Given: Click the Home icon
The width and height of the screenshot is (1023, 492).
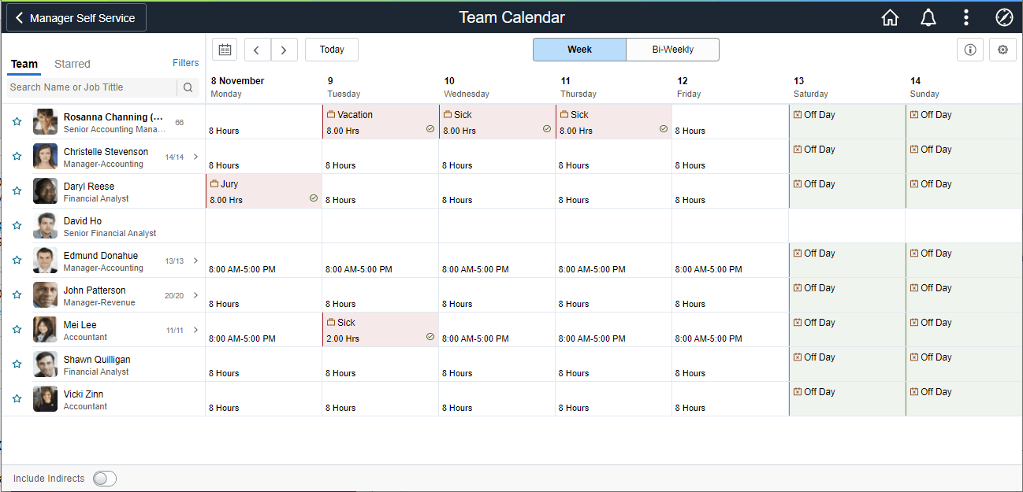Looking at the screenshot, I should pyautogui.click(x=890, y=17).
